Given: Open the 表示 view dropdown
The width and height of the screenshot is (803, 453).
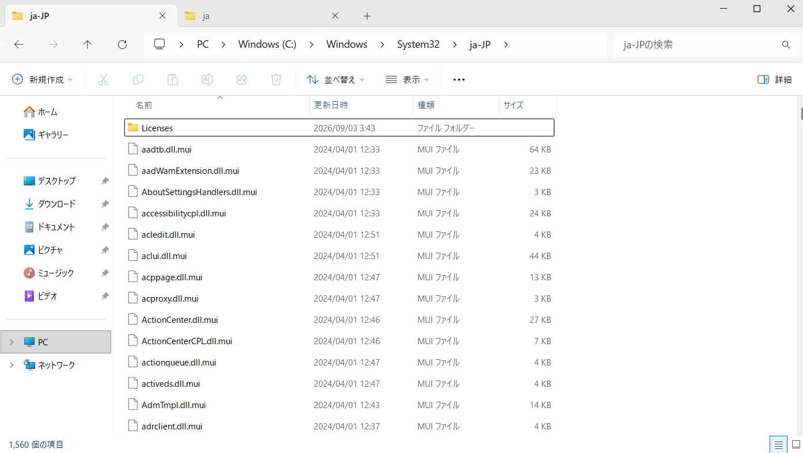Looking at the screenshot, I should point(408,79).
